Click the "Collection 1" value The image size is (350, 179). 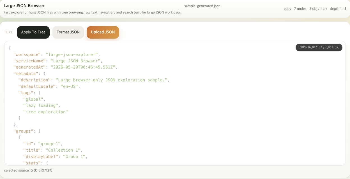tap(63, 150)
